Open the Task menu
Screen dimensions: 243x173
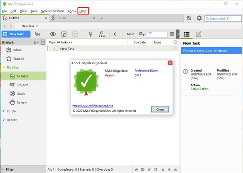tap(34, 11)
